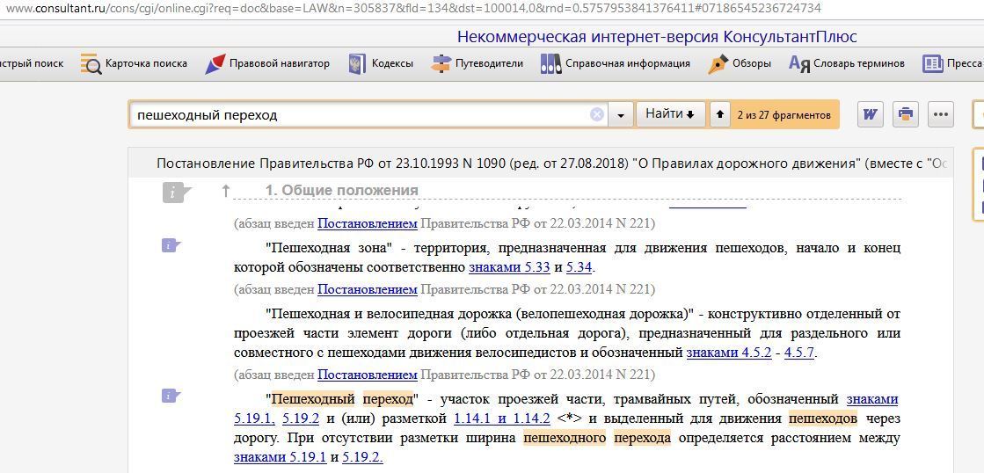Viewport: 984px width, 473px height.
Task: Open Обзоры reviews
Action: pos(740,63)
